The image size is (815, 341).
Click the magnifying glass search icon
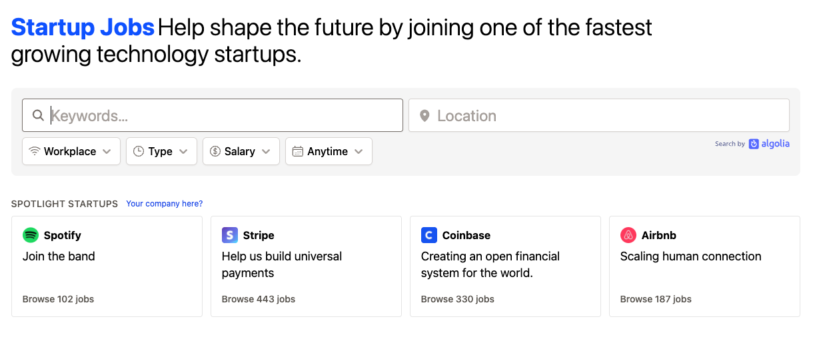click(x=38, y=116)
